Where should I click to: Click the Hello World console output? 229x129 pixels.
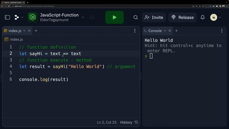[x=159, y=40]
